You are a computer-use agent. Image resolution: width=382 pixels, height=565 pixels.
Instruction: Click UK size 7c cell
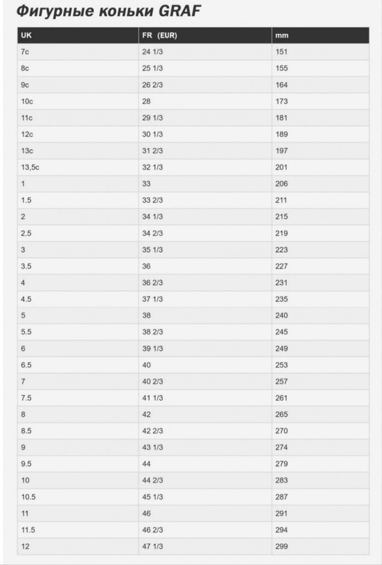click(78, 52)
